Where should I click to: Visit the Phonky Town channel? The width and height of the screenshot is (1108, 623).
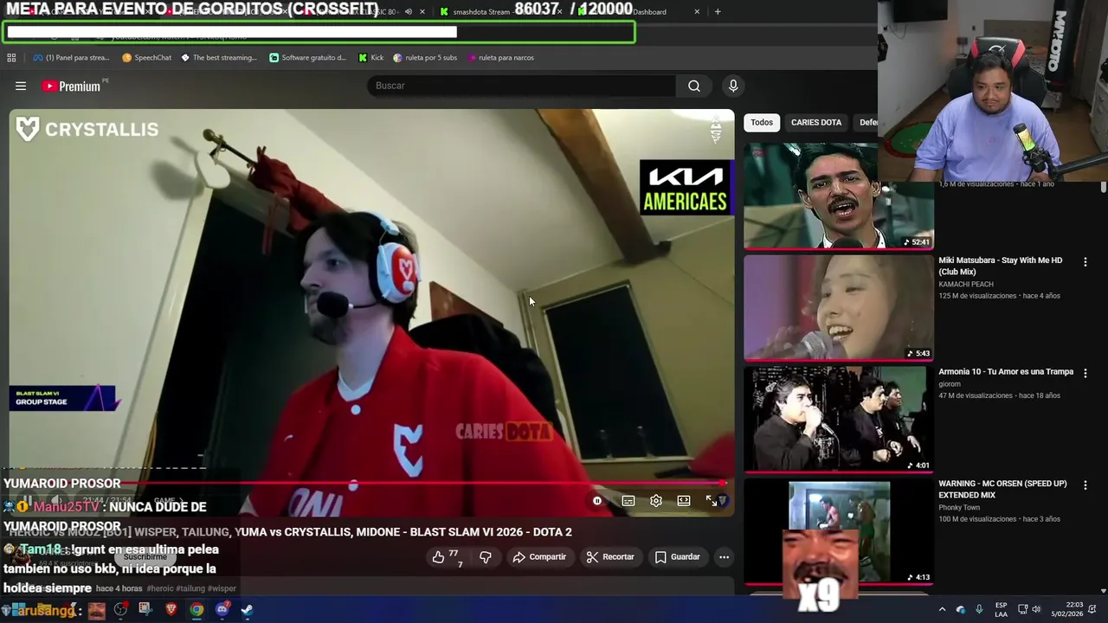(x=959, y=507)
